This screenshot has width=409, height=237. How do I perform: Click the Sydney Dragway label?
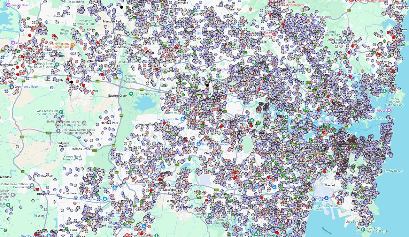coord(145,94)
